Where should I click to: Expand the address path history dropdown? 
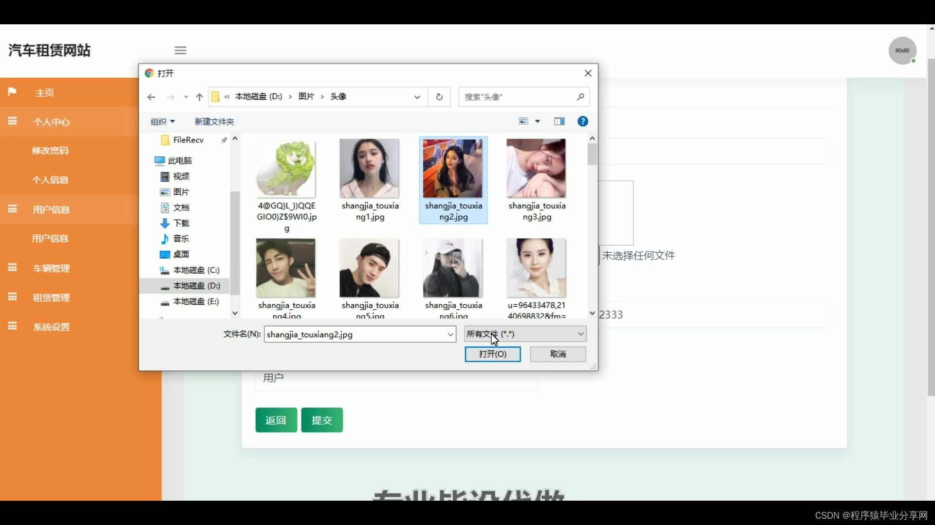pyautogui.click(x=417, y=97)
